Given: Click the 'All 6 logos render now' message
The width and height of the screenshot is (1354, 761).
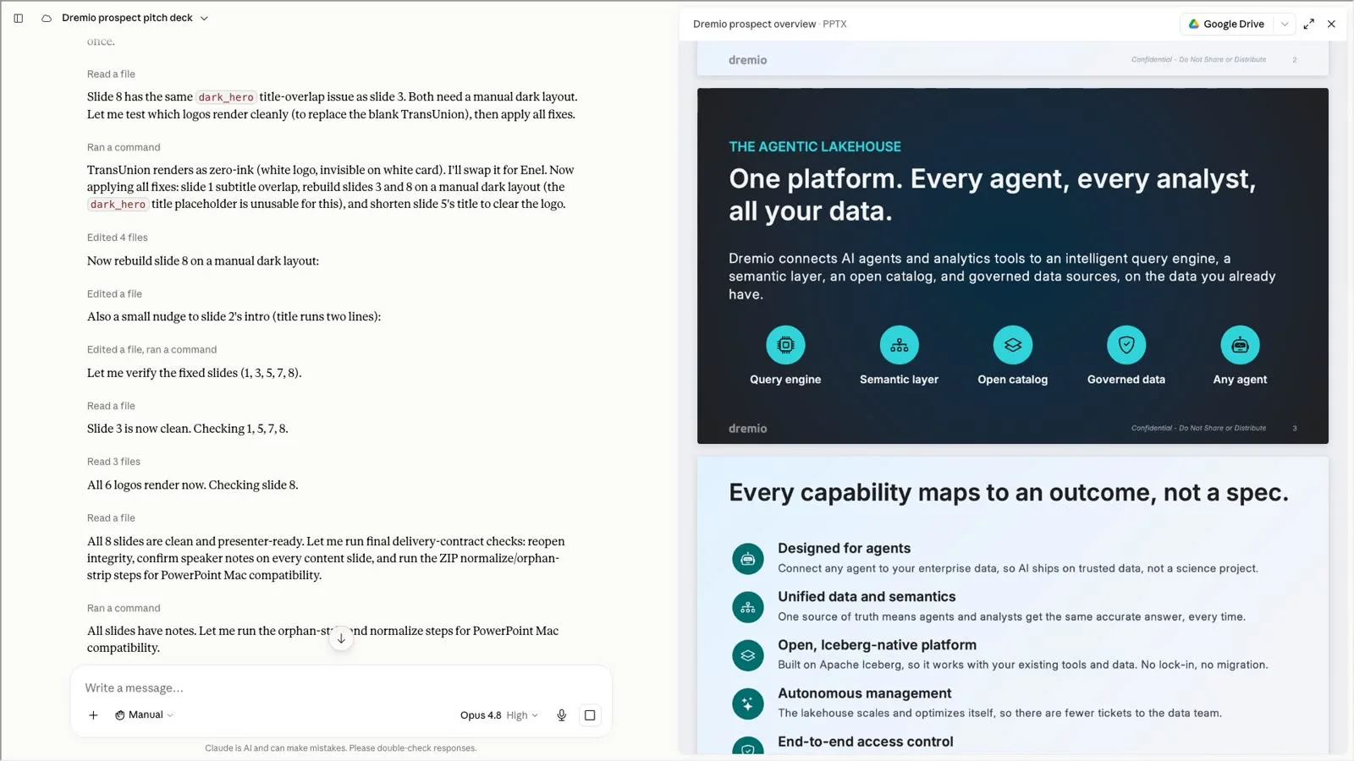Looking at the screenshot, I should pyautogui.click(x=192, y=485).
